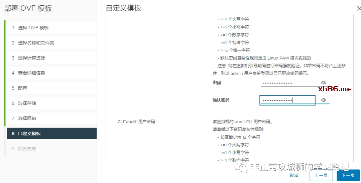Click 上一页 to go back

321,175
